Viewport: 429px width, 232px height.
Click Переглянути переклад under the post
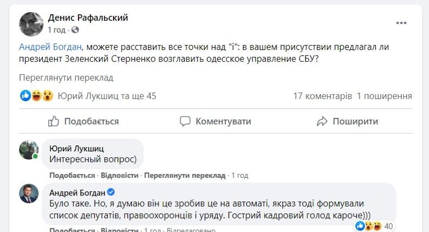pos(66,78)
